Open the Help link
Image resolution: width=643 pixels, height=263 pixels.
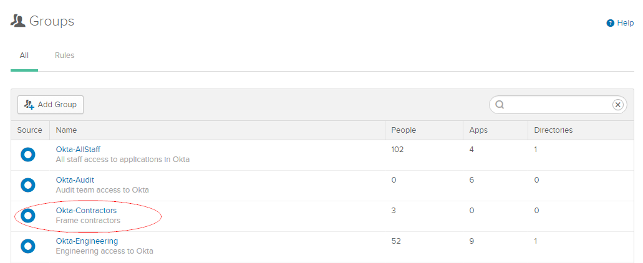[x=625, y=23]
